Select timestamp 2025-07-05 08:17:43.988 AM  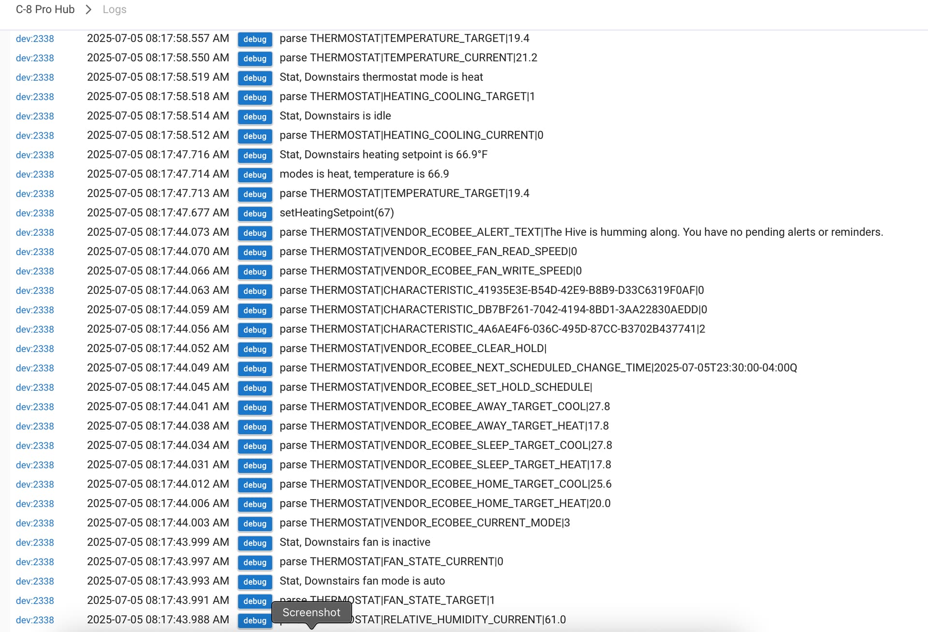[158, 619]
